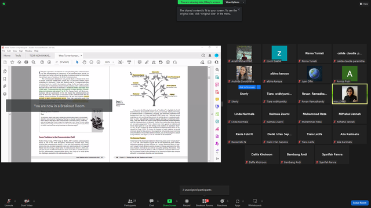Open the Participants panel

click(130, 202)
